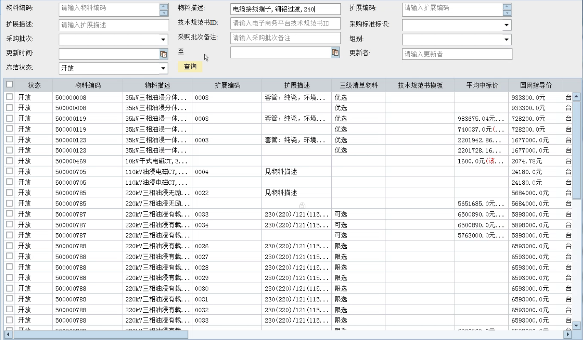Open the 组别 dropdown list
The width and height of the screenshot is (583, 340).
coord(506,40)
